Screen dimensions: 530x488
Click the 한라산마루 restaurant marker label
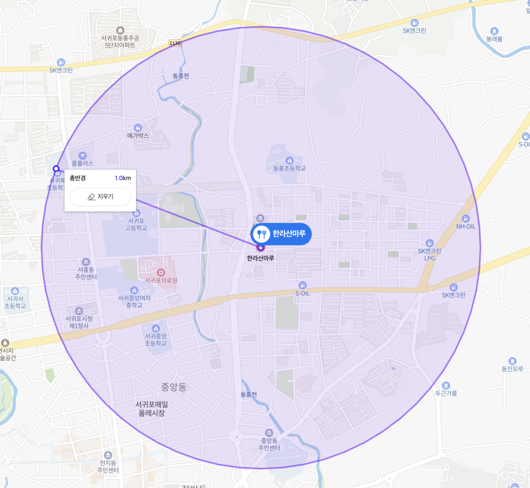pos(280,234)
